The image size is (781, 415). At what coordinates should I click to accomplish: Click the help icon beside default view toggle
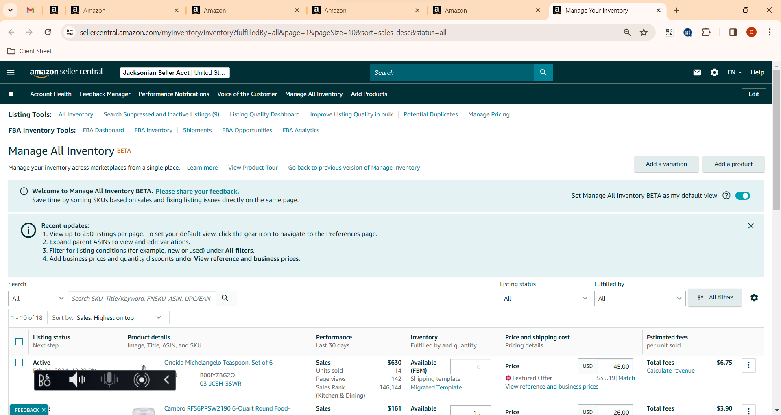(x=726, y=195)
